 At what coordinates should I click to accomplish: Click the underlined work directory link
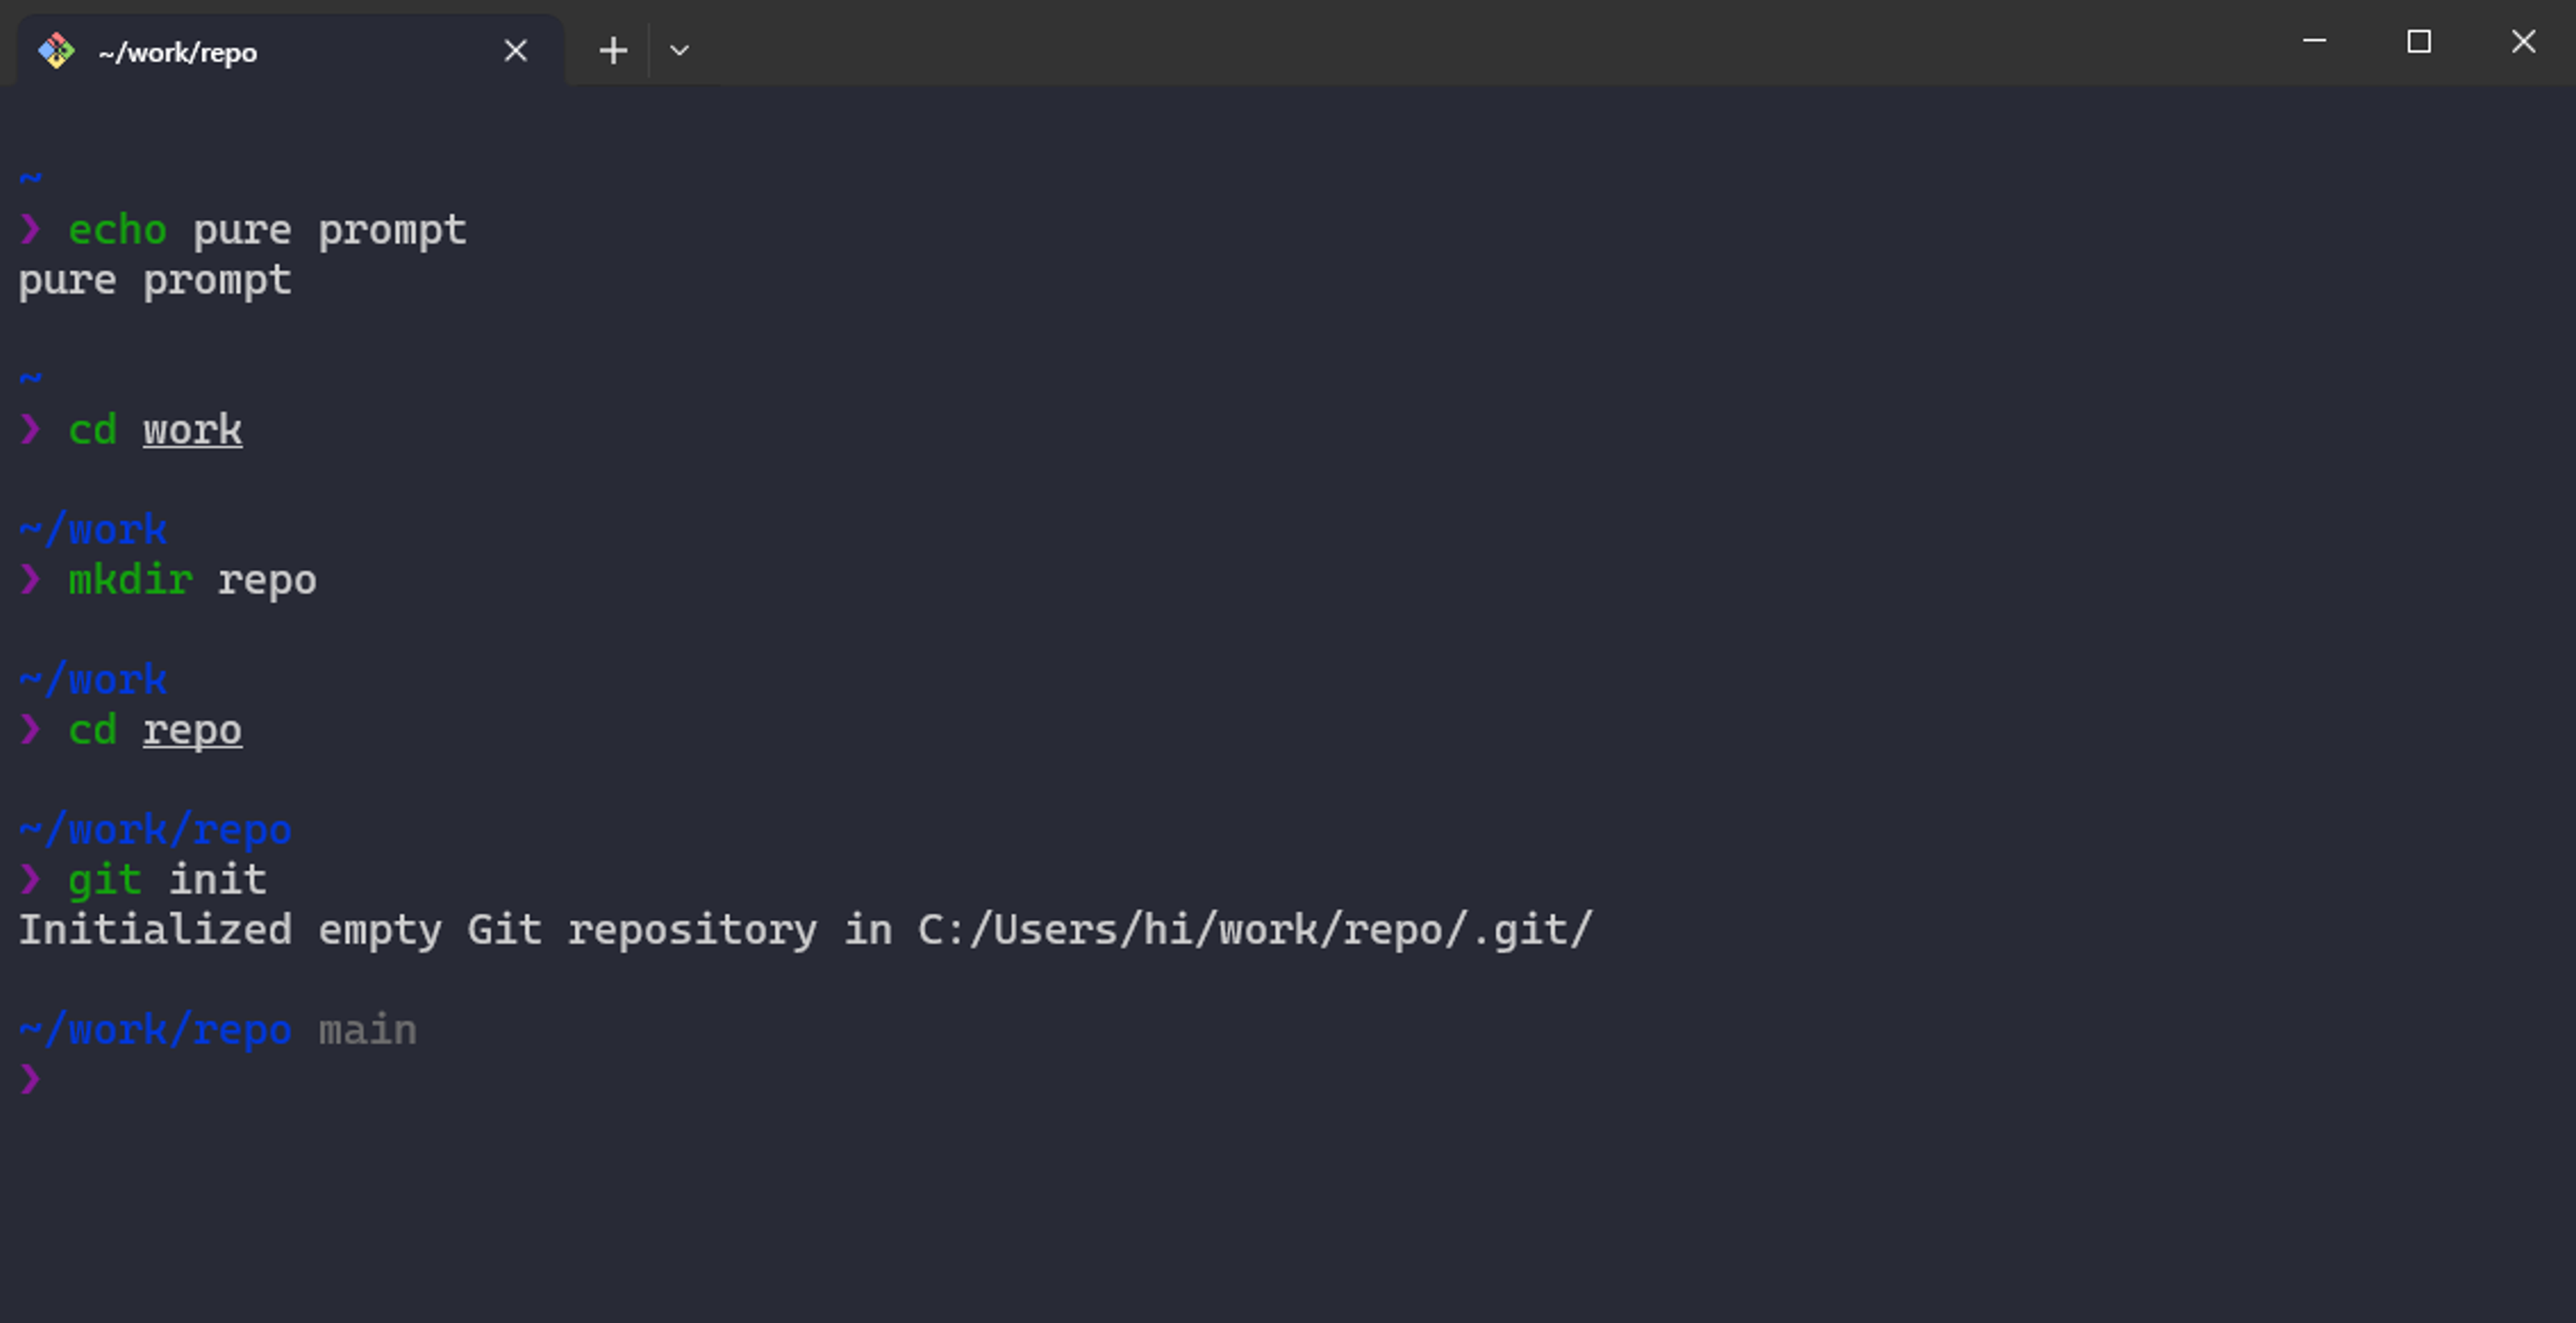(192, 430)
